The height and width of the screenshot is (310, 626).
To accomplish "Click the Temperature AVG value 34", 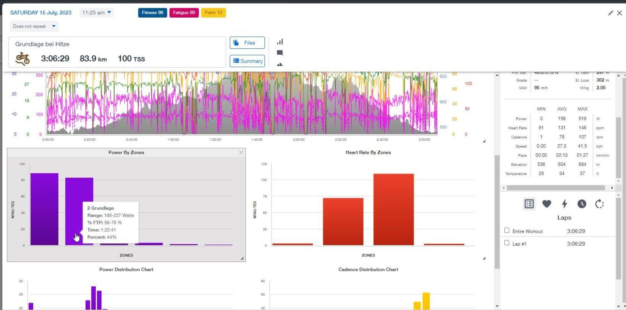I will (x=562, y=173).
